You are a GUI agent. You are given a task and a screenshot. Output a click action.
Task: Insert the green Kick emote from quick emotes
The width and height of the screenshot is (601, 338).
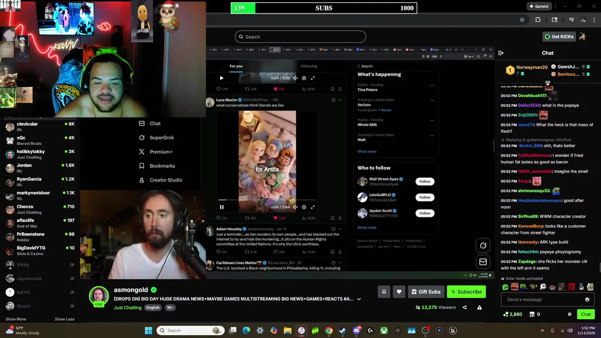pos(505,287)
